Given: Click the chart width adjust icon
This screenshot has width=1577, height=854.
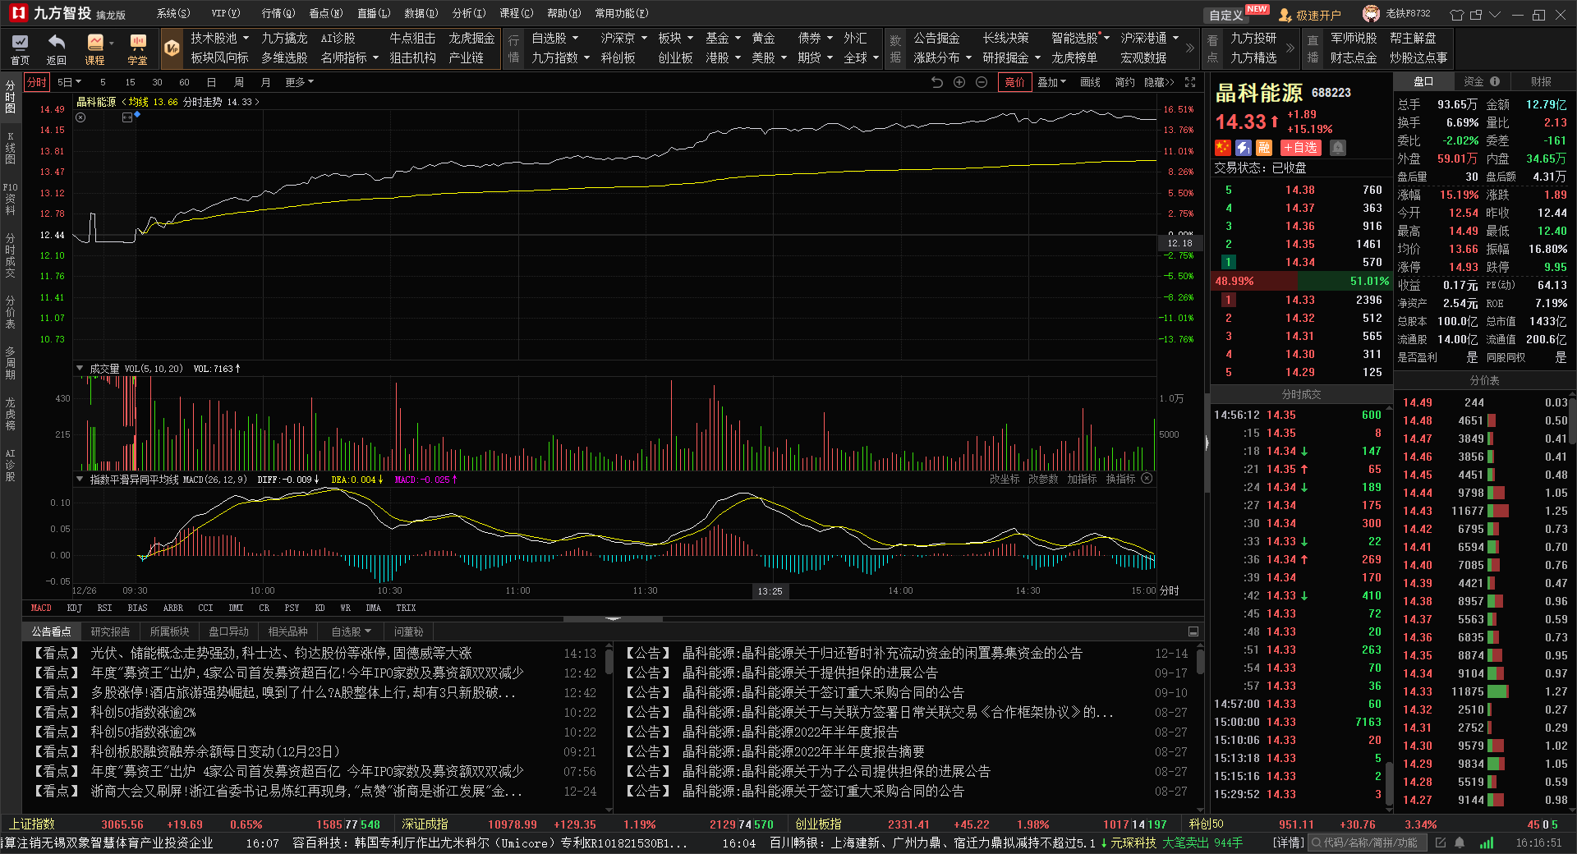Looking at the screenshot, I should click(x=127, y=117).
